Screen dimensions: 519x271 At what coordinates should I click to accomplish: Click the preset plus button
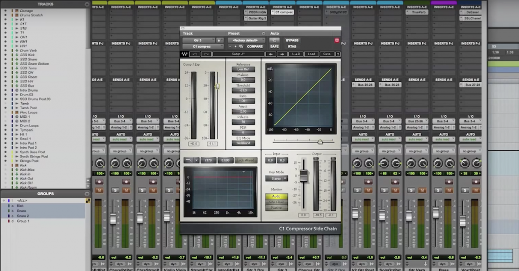click(x=235, y=47)
